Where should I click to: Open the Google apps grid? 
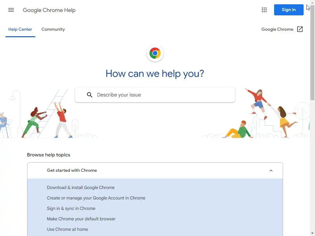264,10
